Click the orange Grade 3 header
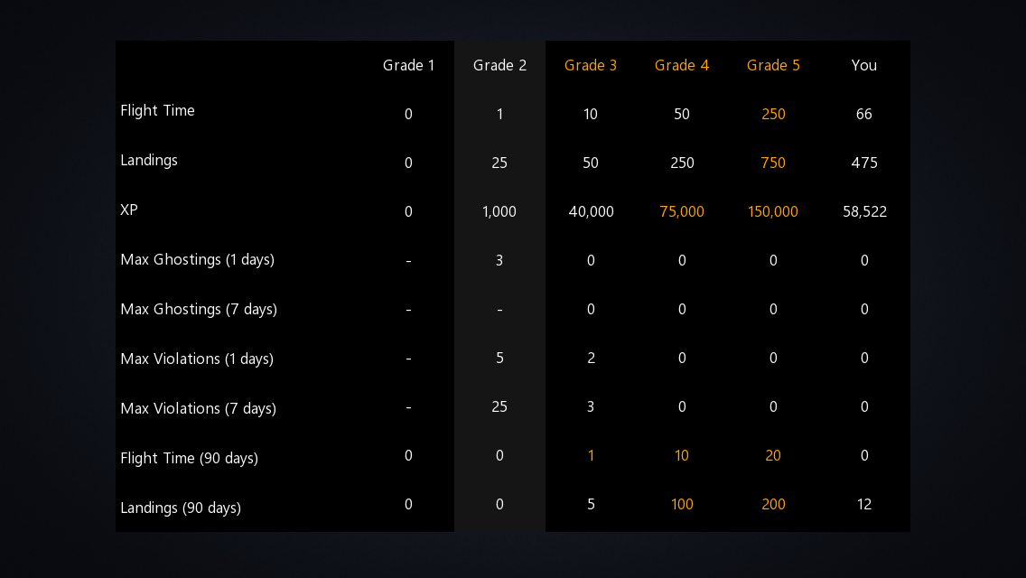 590,65
